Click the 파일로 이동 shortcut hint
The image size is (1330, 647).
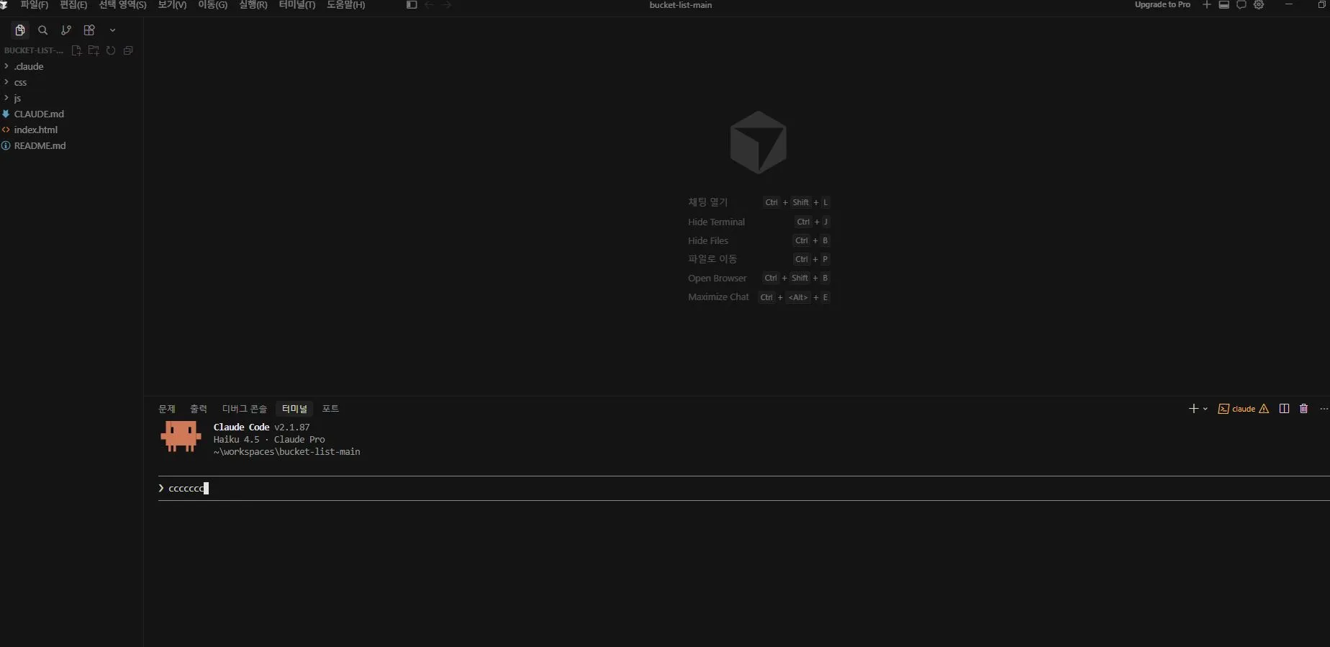click(x=759, y=259)
